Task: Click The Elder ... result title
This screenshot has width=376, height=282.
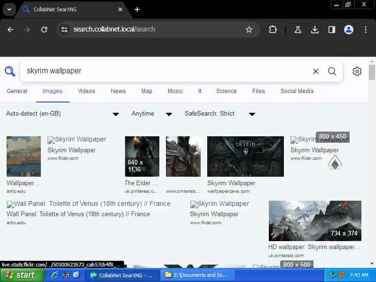Action: 141,183
